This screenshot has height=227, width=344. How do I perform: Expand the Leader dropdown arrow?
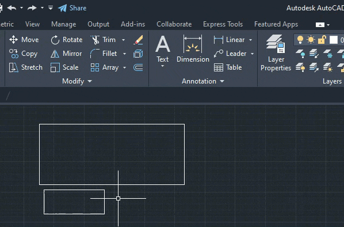[x=252, y=54]
